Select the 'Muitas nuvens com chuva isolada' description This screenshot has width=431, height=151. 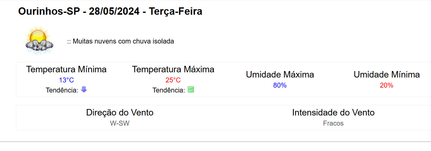click(x=121, y=41)
